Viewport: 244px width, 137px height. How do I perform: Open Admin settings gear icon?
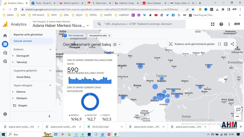5,114
